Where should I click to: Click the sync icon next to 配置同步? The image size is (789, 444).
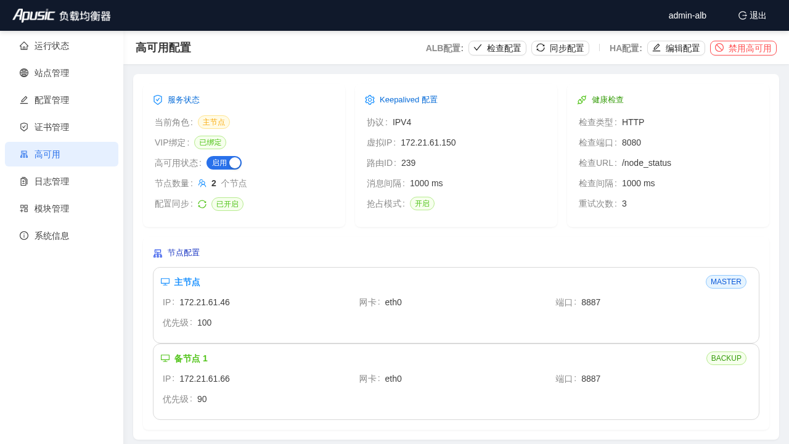(x=202, y=204)
